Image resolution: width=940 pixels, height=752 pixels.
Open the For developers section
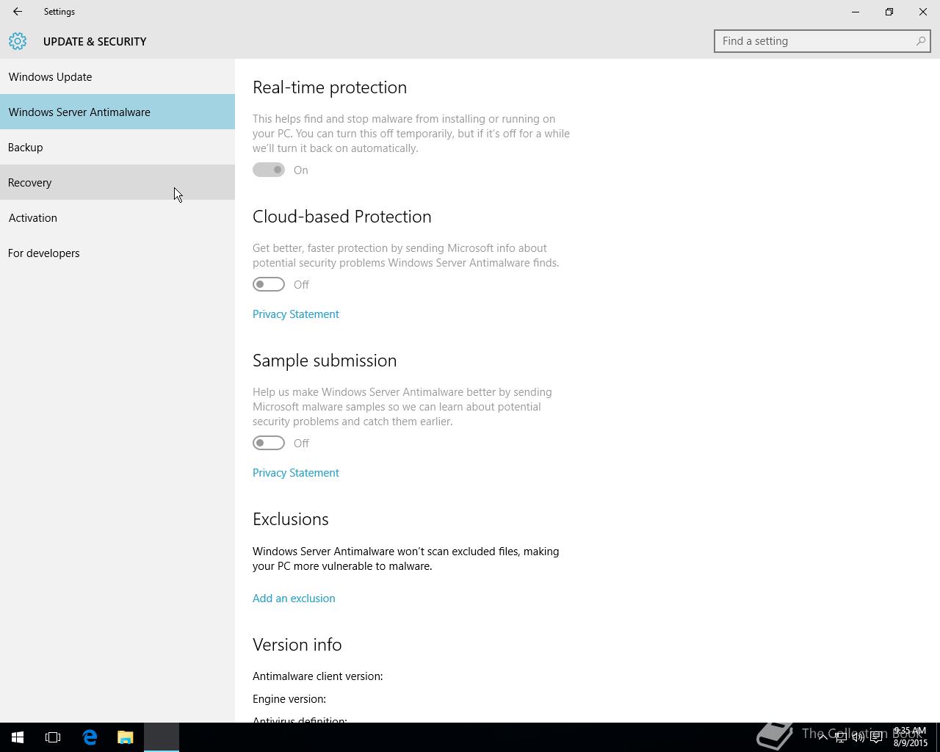(117, 253)
